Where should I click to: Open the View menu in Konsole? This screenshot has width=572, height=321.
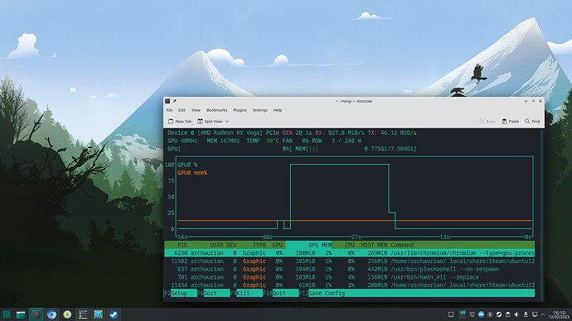coord(196,110)
